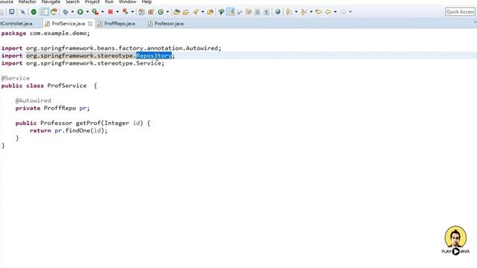Open the Project menu
Viewport: 477px width, 268px height.
[92, 1]
